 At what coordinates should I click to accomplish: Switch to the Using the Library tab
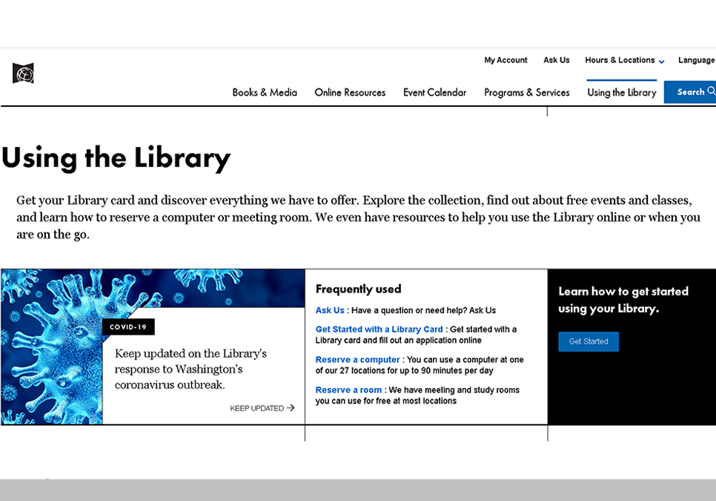coord(621,92)
